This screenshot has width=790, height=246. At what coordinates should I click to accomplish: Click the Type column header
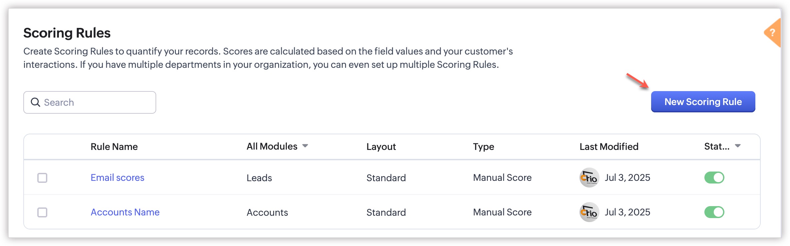[x=483, y=147]
